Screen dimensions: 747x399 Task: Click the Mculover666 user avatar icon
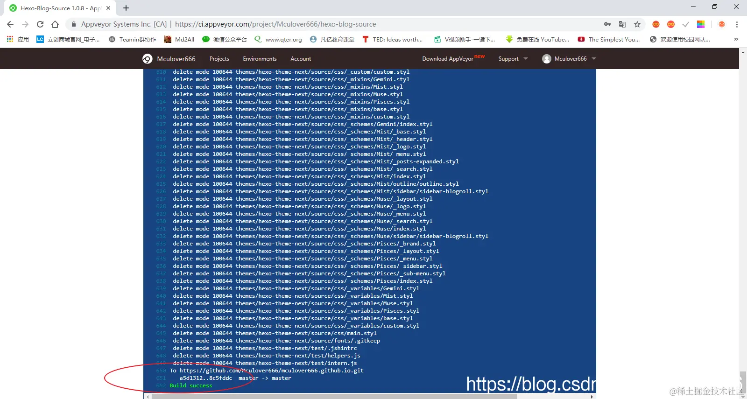coord(547,59)
